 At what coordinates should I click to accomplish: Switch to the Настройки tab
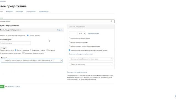[x=20, y=12]
